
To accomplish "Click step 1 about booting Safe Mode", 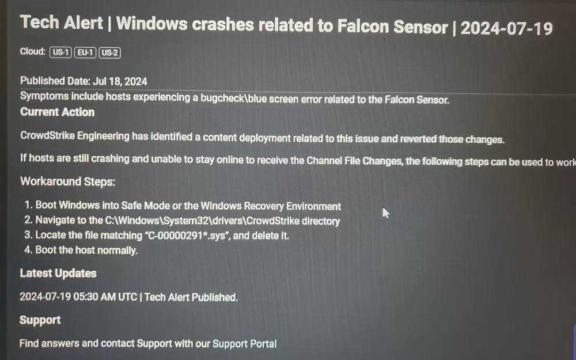I will [188, 206].
